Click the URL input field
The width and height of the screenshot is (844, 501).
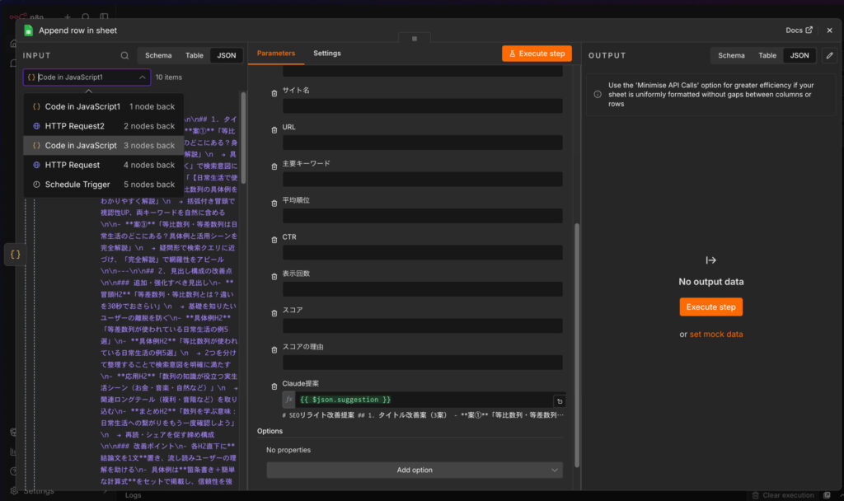423,143
